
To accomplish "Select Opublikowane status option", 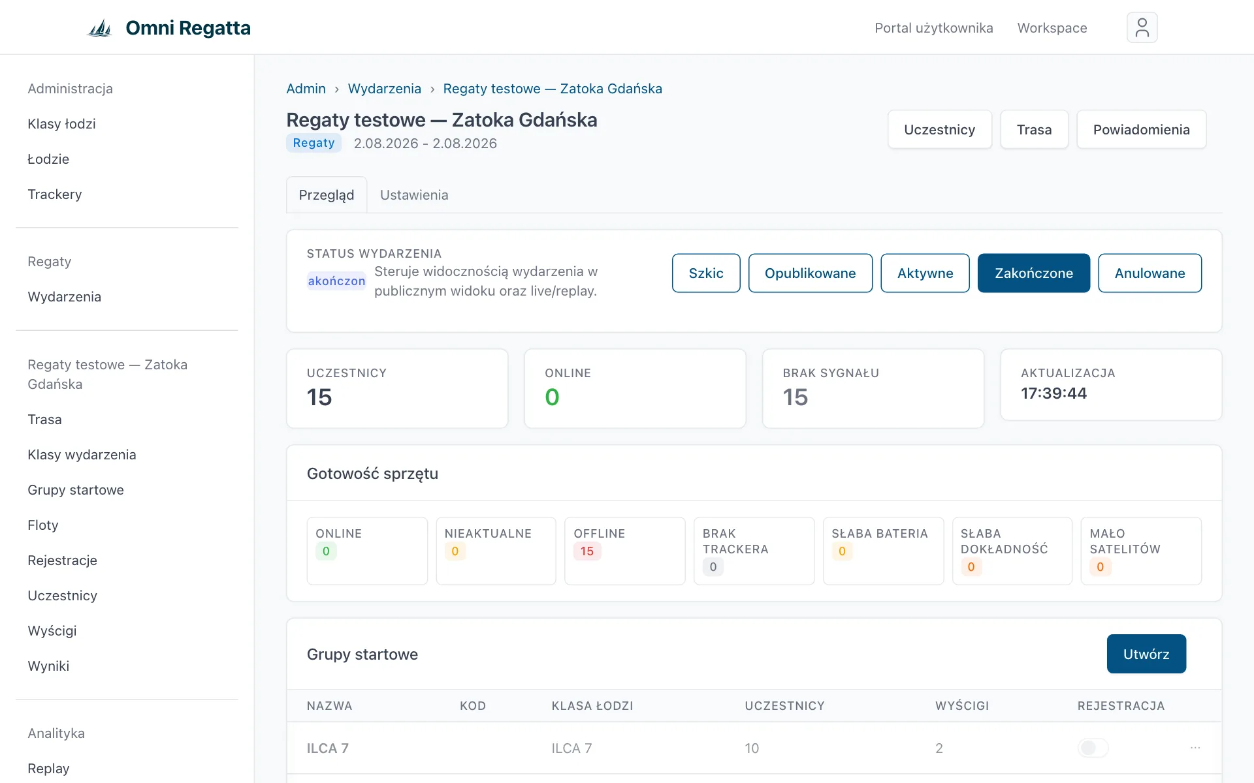I will [x=810, y=273].
